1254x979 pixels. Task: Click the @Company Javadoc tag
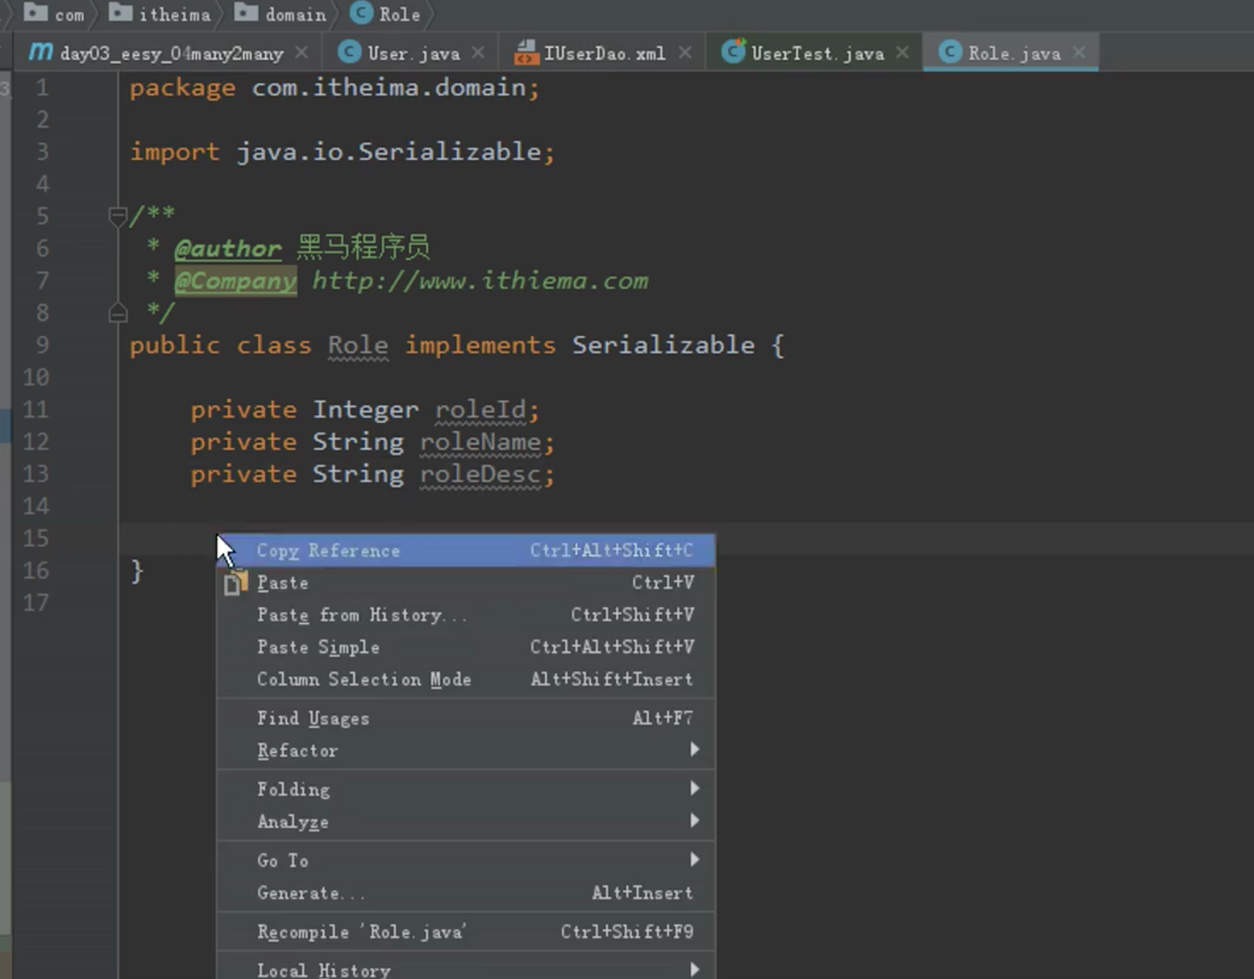pyautogui.click(x=236, y=281)
